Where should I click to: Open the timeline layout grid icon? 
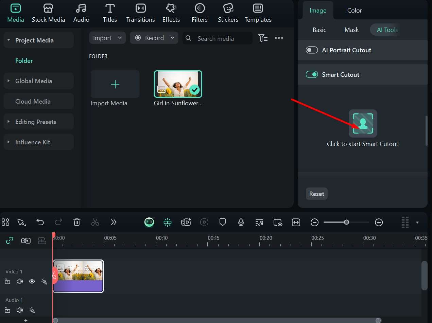tap(5, 222)
